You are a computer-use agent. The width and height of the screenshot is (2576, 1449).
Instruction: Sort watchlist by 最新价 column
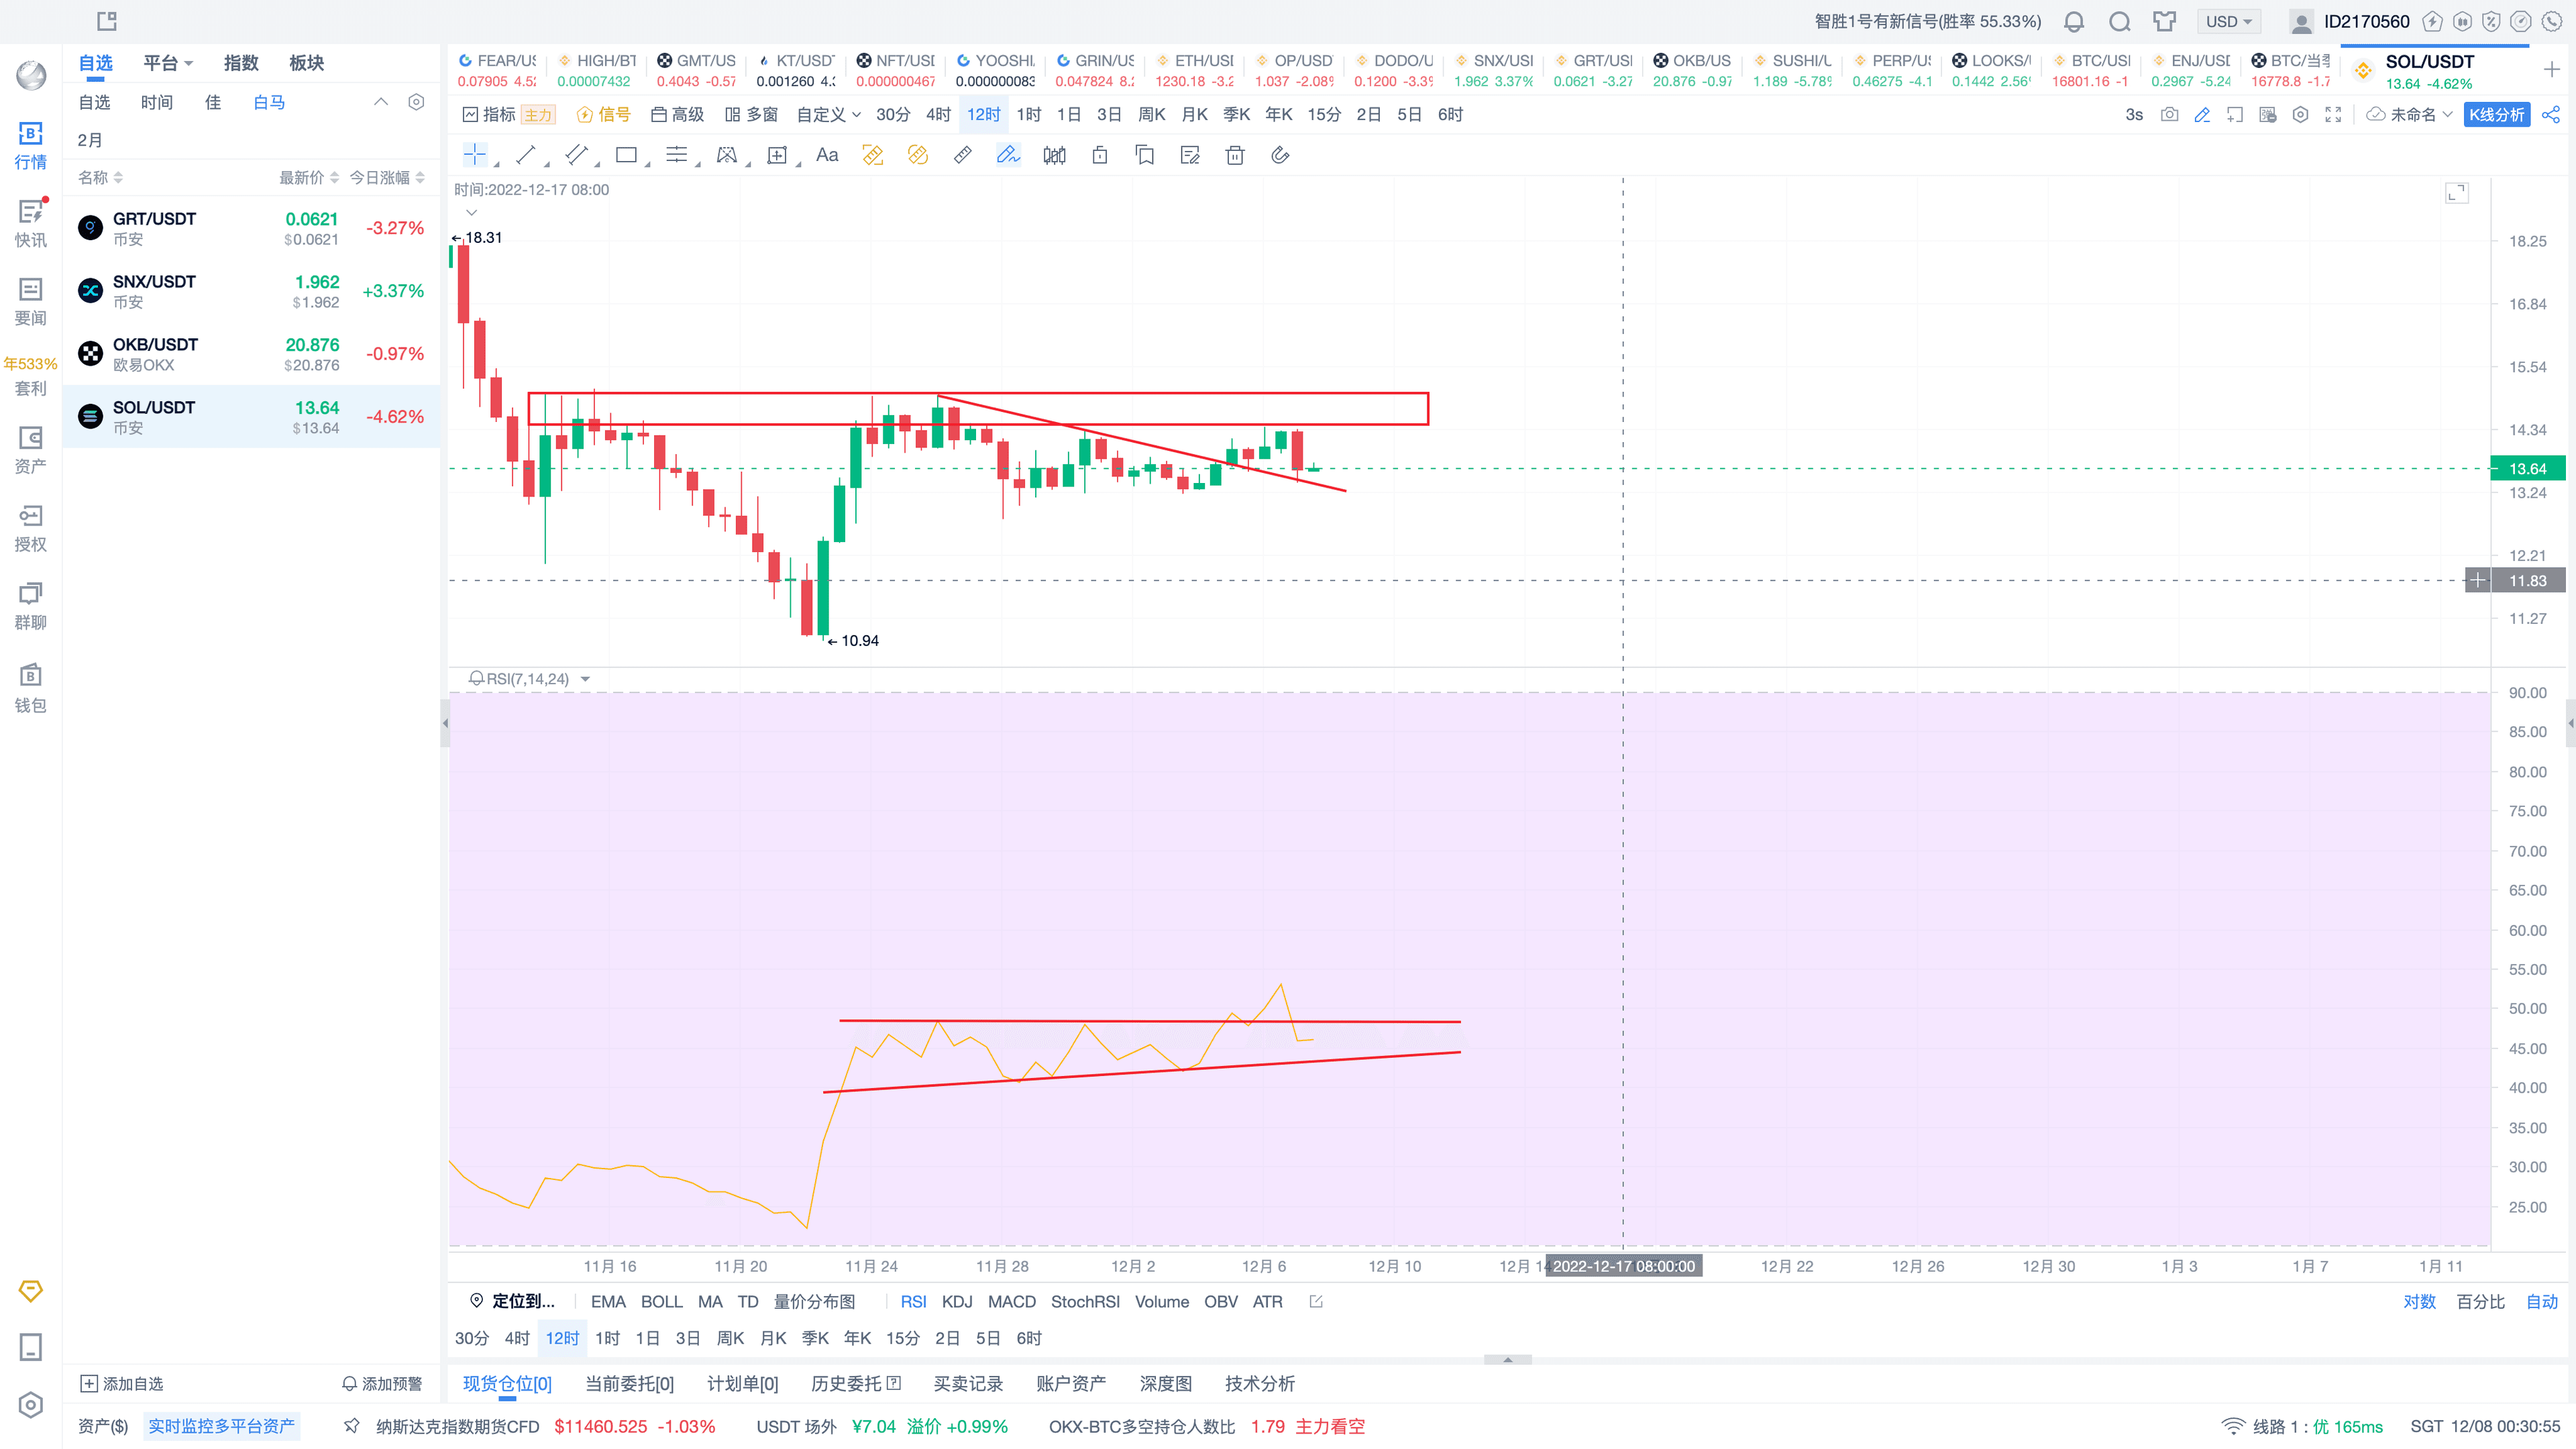tap(308, 177)
